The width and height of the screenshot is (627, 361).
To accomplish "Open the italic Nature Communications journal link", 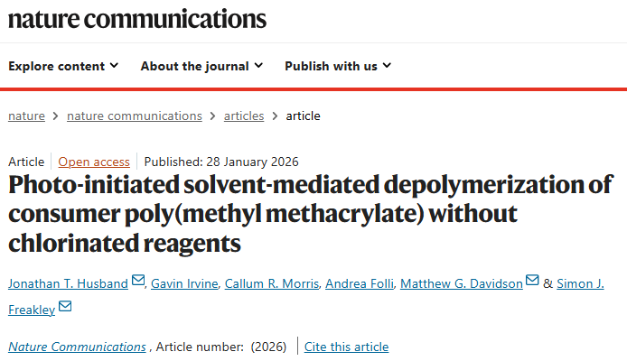I will coord(77,347).
